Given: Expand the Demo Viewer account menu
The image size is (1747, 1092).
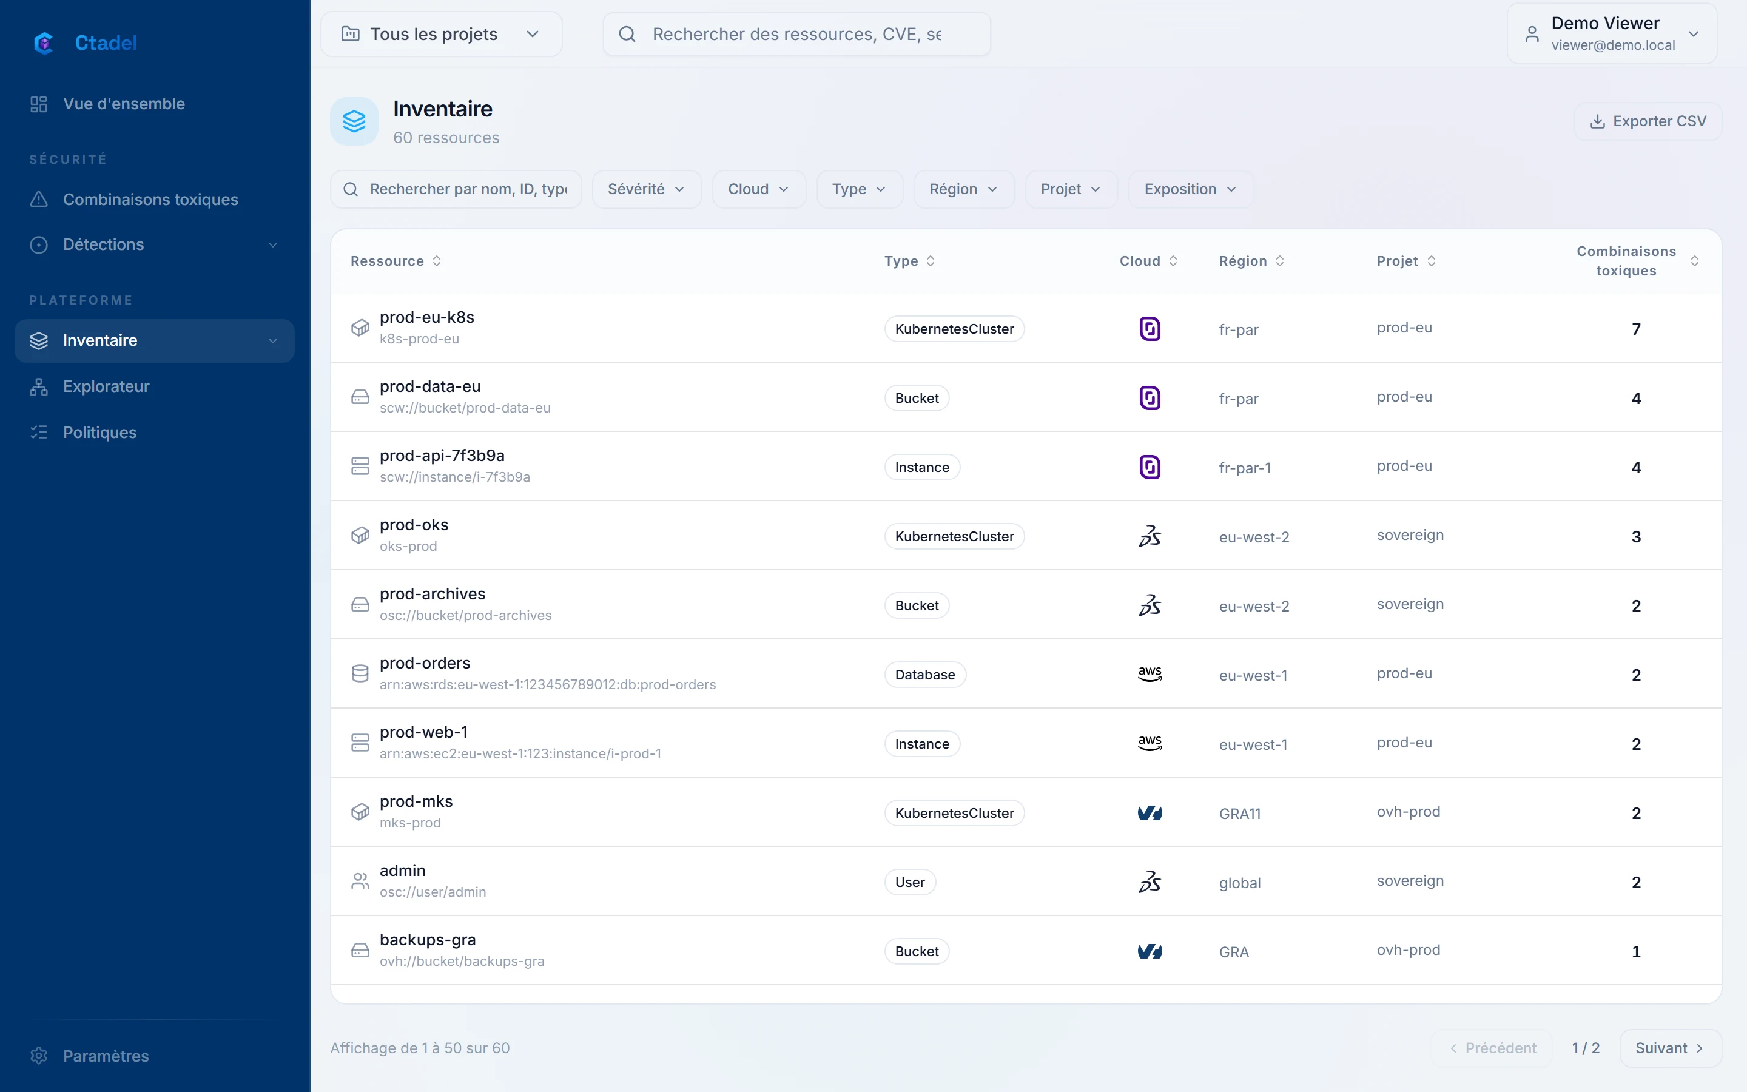Looking at the screenshot, I should (x=1611, y=34).
